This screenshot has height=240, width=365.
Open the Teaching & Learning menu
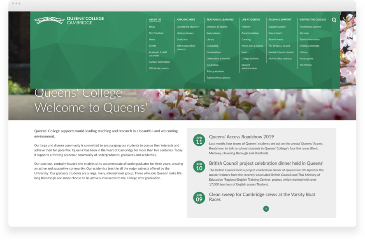220,19
